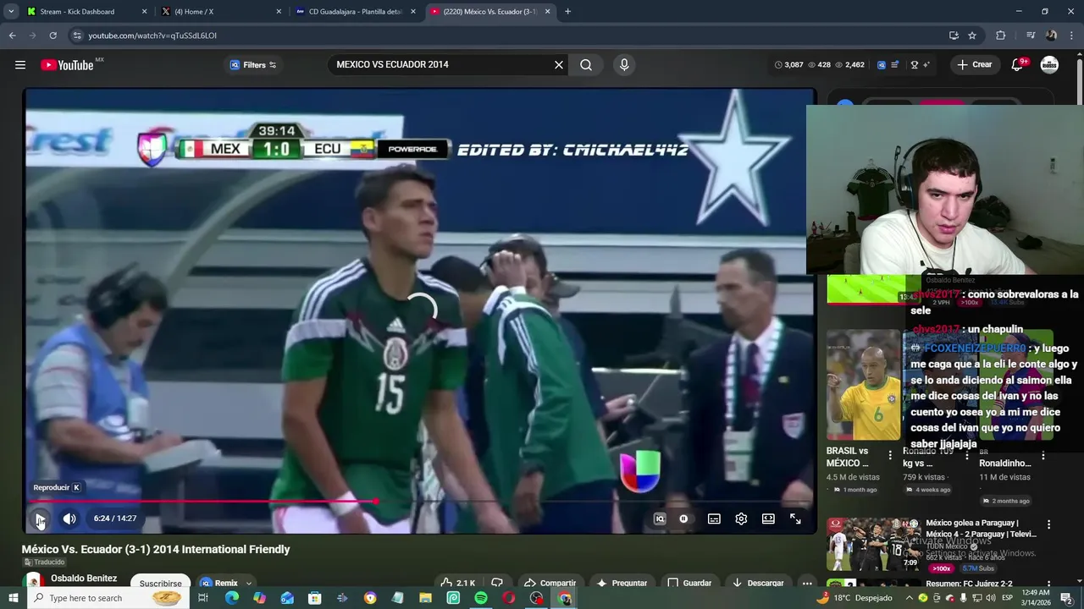Switch to the Stream - Kick Dashboard tab

(86, 12)
